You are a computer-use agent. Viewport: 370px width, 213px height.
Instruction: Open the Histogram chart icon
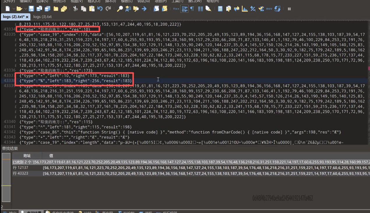tap(245, 9)
